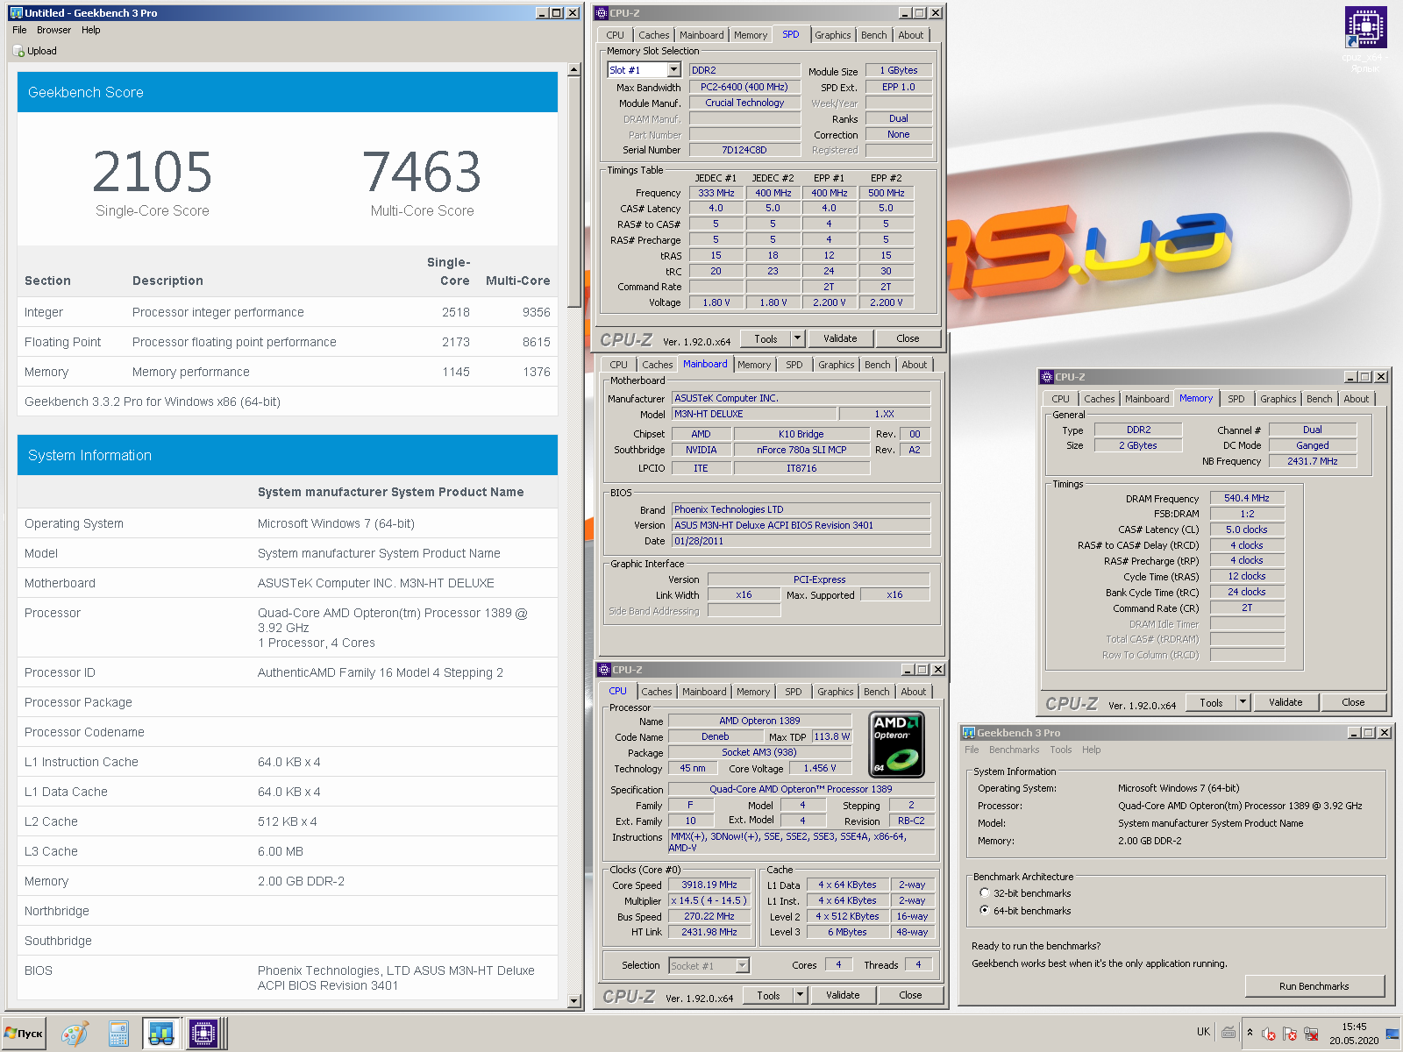Open the Start (Пуск) menu

coord(25,1034)
